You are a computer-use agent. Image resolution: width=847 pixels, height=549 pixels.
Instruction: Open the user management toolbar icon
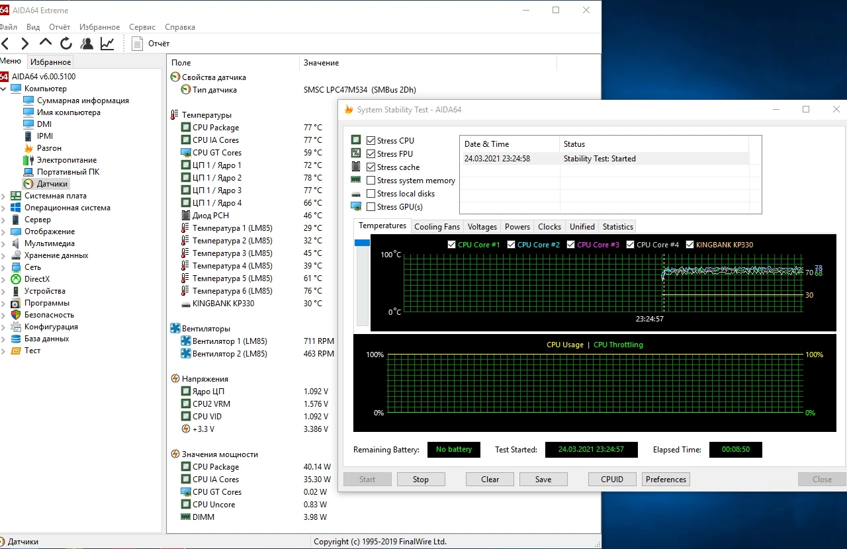[87, 44]
